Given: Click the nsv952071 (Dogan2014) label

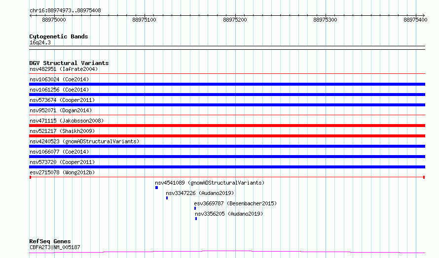Looking at the screenshot, I should [x=61, y=110].
